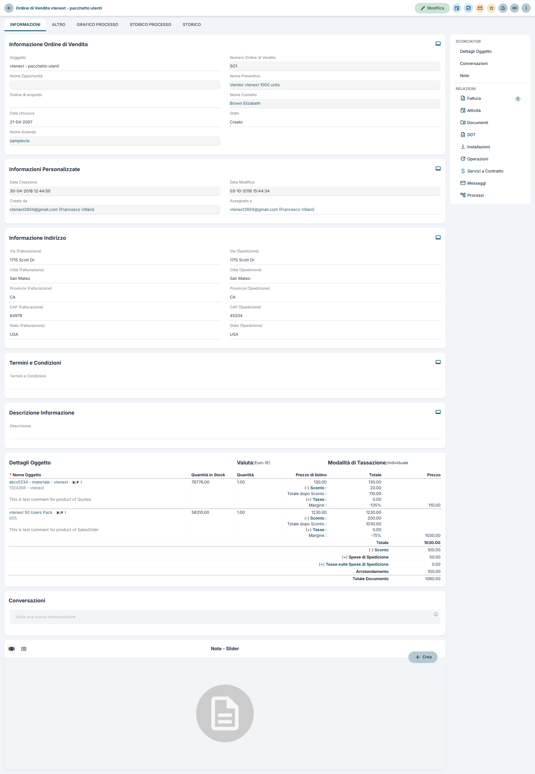
Task: Collapse the Termini e Condizioni block
Action: [x=438, y=362]
